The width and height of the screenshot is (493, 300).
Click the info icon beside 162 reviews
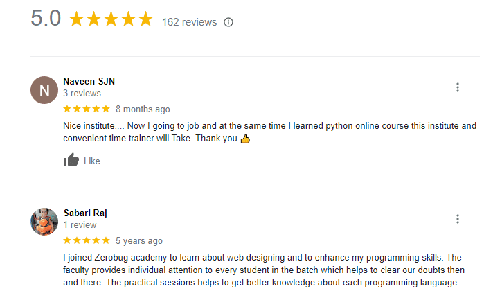pos(228,22)
